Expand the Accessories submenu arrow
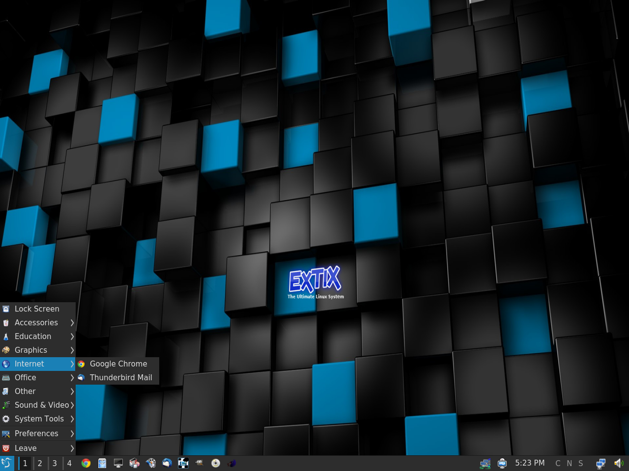Image resolution: width=629 pixels, height=471 pixels. pyautogui.click(x=72, y=323)
